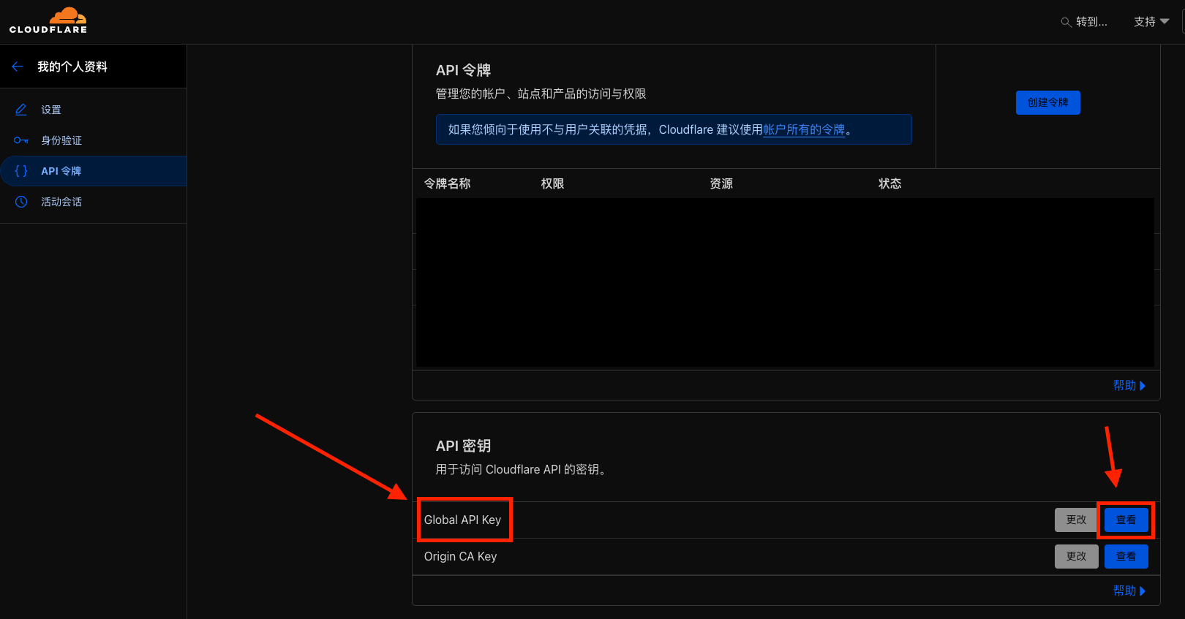Open the 支持 dropdown menu
The image size is (1185, 619).
(x=1151, y=22)
